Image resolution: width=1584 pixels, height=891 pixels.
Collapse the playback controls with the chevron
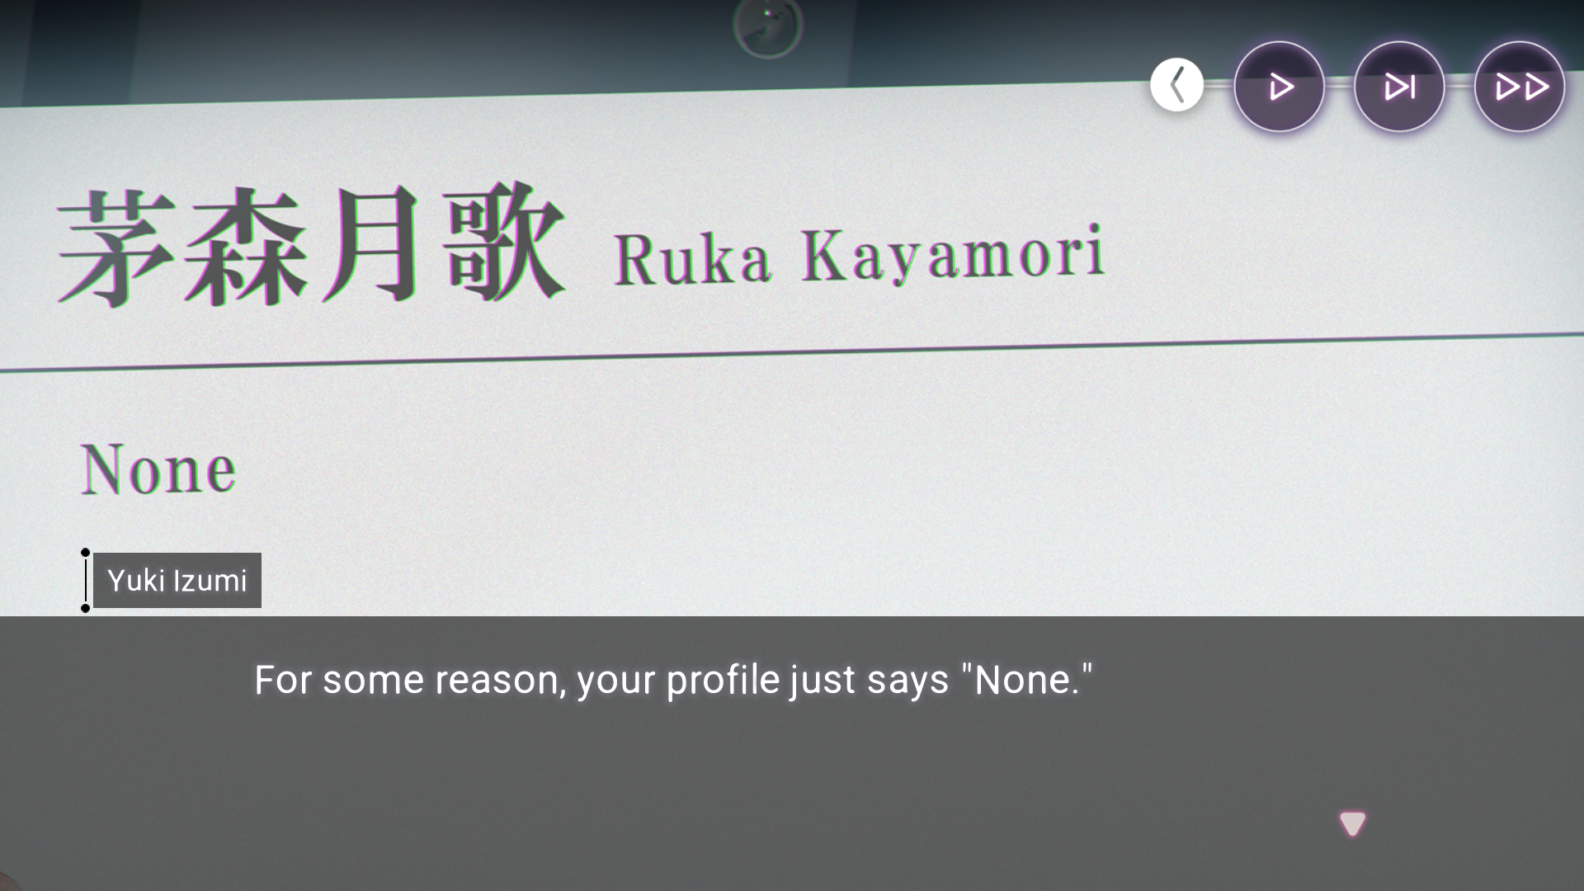[1177, 84]
